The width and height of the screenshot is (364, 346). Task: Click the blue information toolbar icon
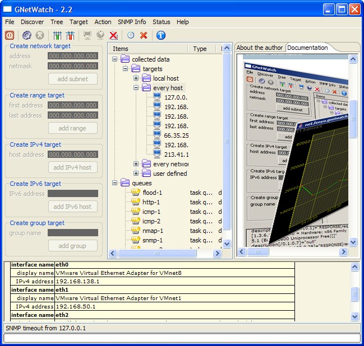pos(161,35)
